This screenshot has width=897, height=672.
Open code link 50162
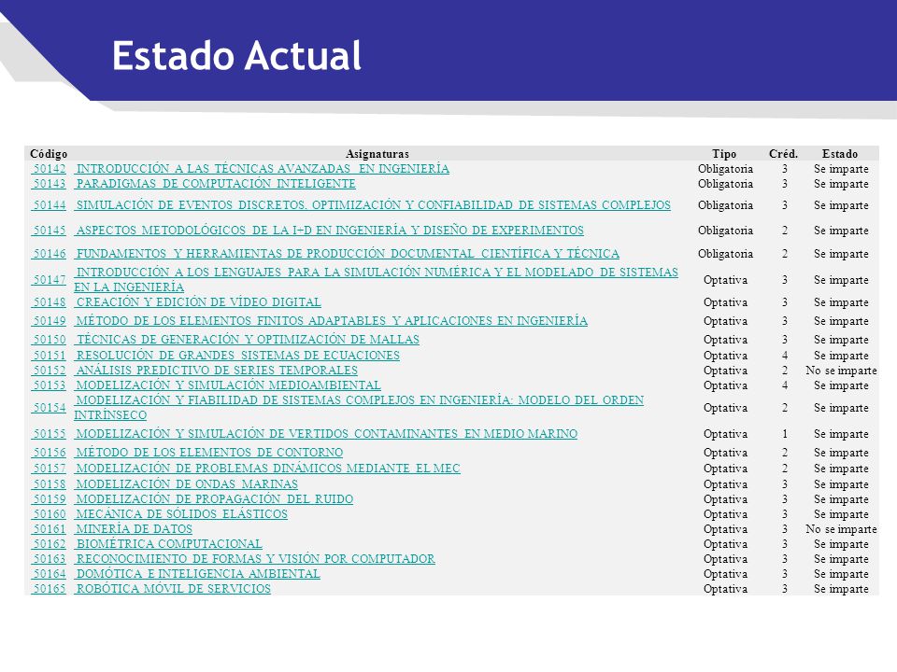pos(49,544)
